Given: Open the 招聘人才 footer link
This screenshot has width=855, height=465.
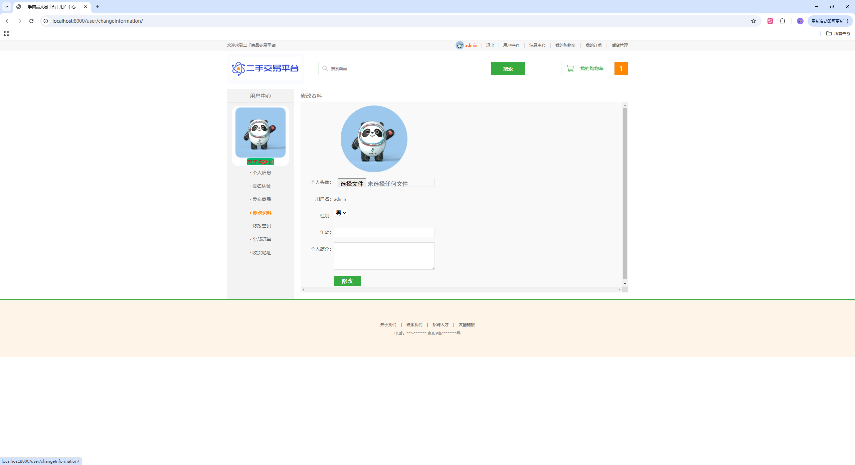Looking at the screenshot, I should (441, 325).
